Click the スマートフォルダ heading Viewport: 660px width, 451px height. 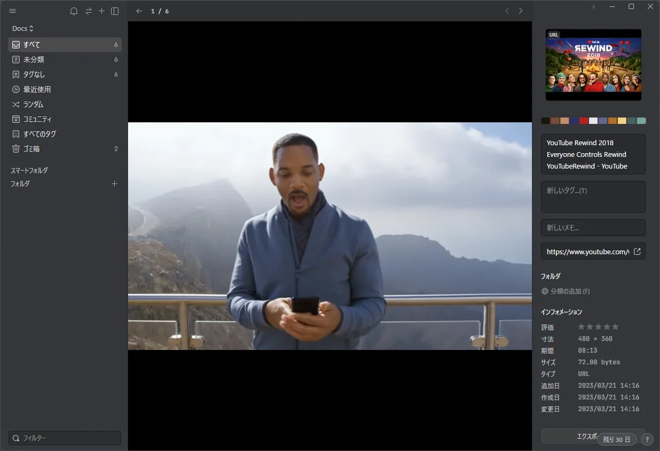[29, 171]
